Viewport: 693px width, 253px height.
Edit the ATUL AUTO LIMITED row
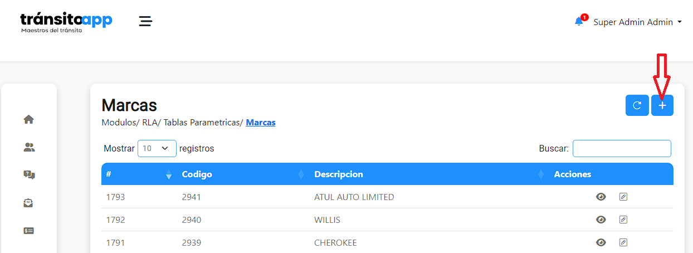pos(623,197)
